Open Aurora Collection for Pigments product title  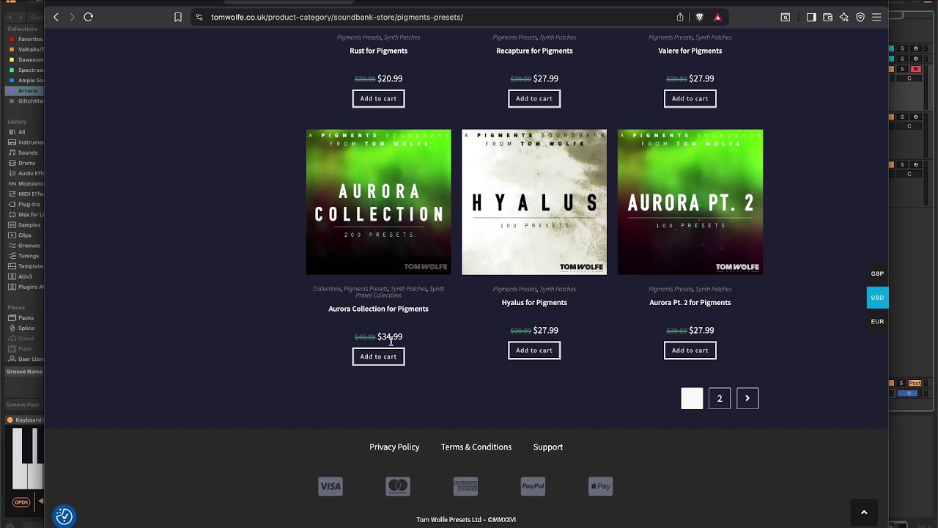tap(378, 309)
